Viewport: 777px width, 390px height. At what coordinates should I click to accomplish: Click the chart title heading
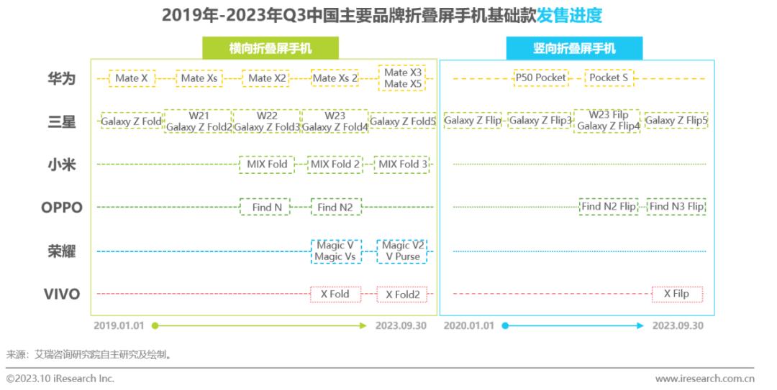click(382, 15)
